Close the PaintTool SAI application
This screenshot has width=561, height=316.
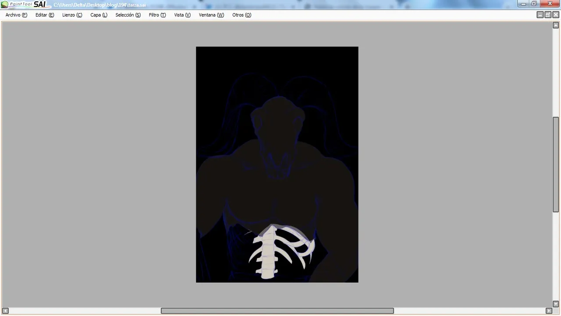(x=550, y=4)
